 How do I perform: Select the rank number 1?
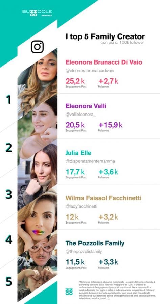pyautogui.click(x=8, y=100)
